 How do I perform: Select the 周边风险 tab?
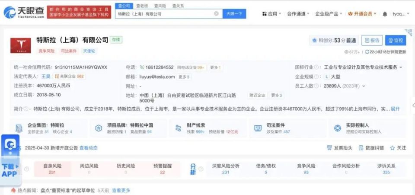pos(89,169)
